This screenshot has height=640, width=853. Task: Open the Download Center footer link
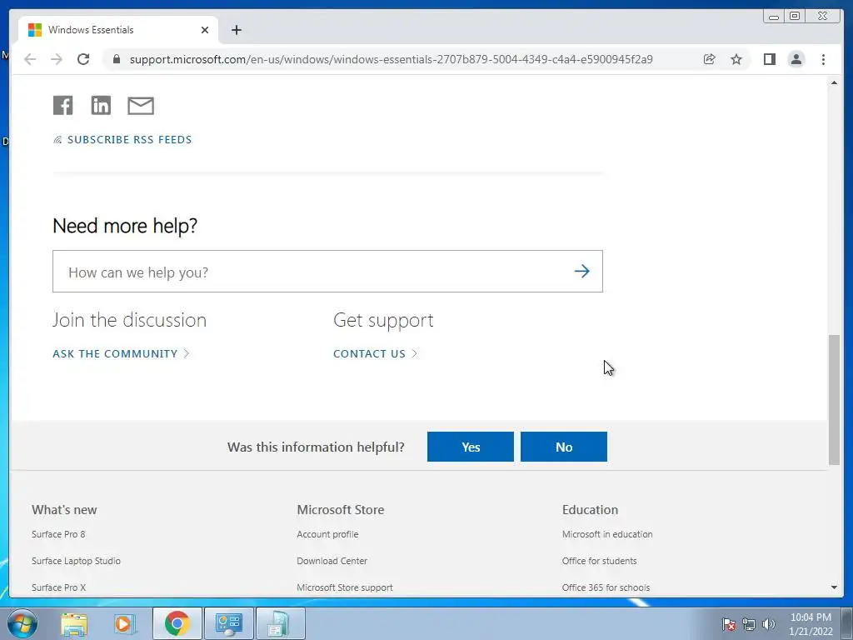332,561
